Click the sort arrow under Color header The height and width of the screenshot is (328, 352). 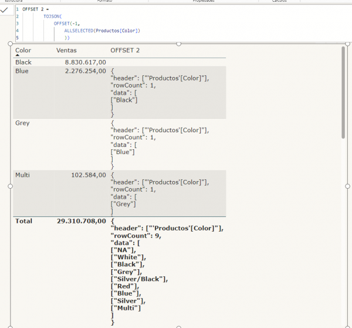point(18,55)
